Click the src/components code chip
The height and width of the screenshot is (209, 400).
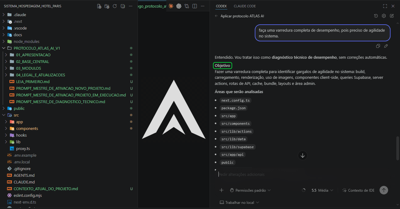tap(236, 124)
